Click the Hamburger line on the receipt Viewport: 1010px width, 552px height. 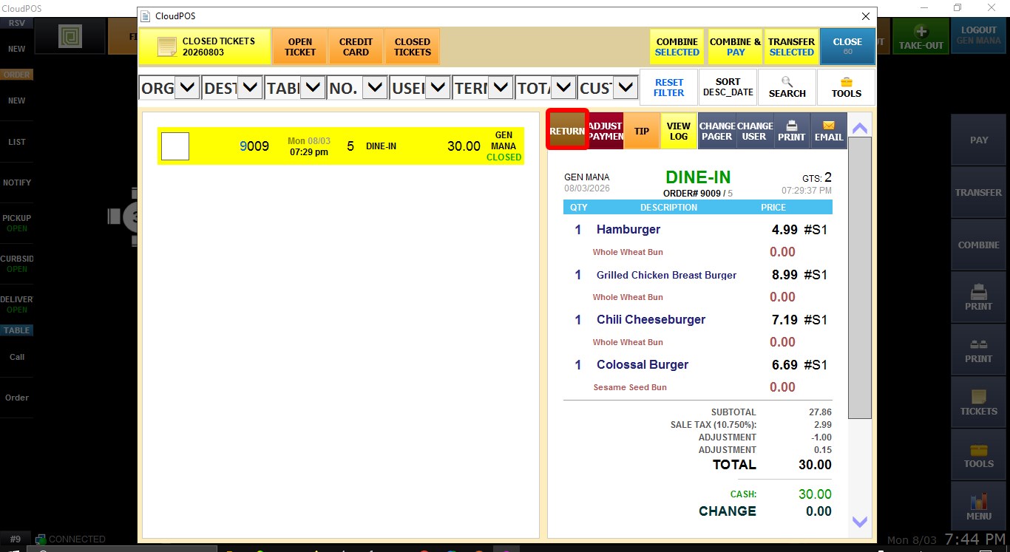[698, 230]
